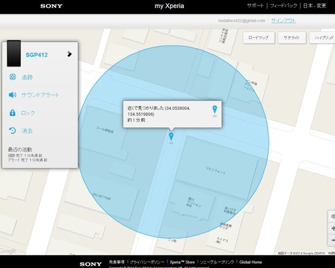Image resolution: width=335 pixels, height=268 pixels.
Task: Click the 最近の活動 recent activity heading
Action: point(20,149)
